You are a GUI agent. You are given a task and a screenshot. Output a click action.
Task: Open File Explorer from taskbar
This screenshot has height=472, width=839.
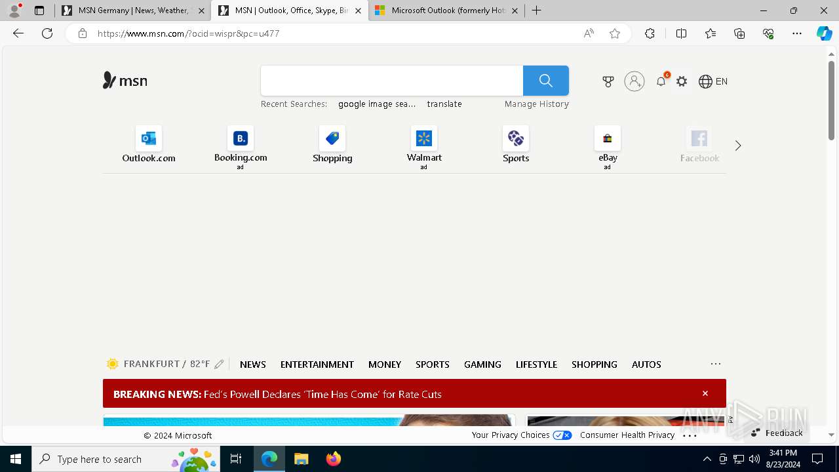pyautogui.click(x=301, y=459)
